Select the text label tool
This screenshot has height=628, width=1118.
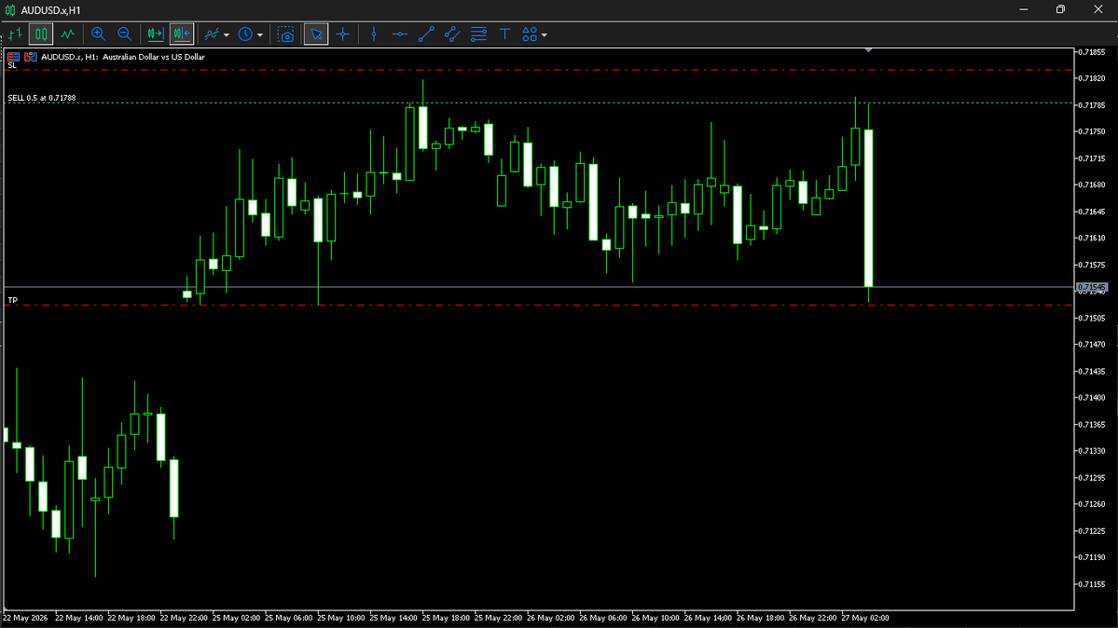coord(504,34)
